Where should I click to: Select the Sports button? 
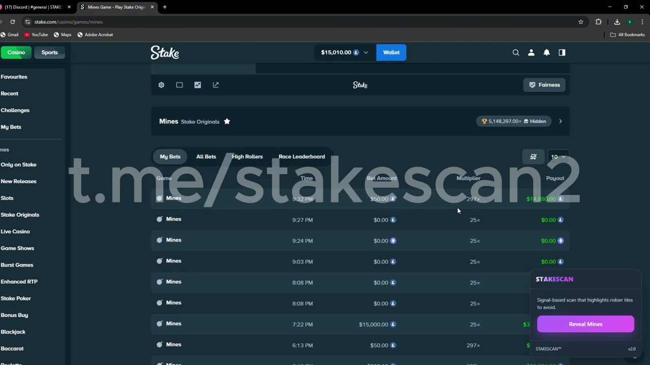[49, 52]
